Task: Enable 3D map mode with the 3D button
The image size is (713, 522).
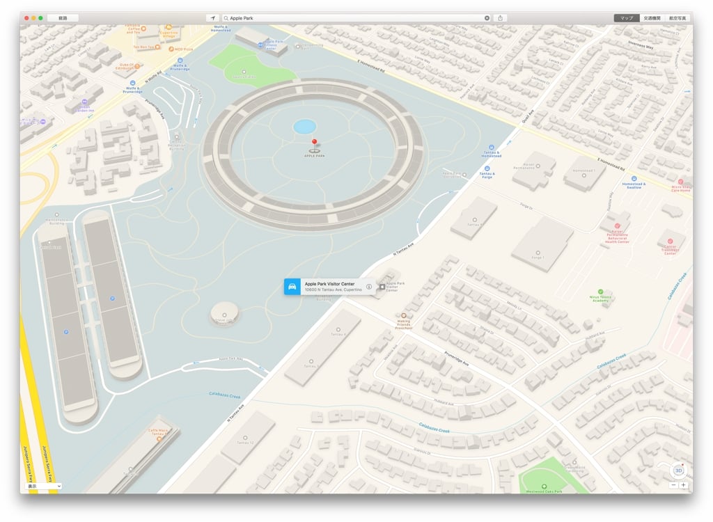Action: coord(677,472)
